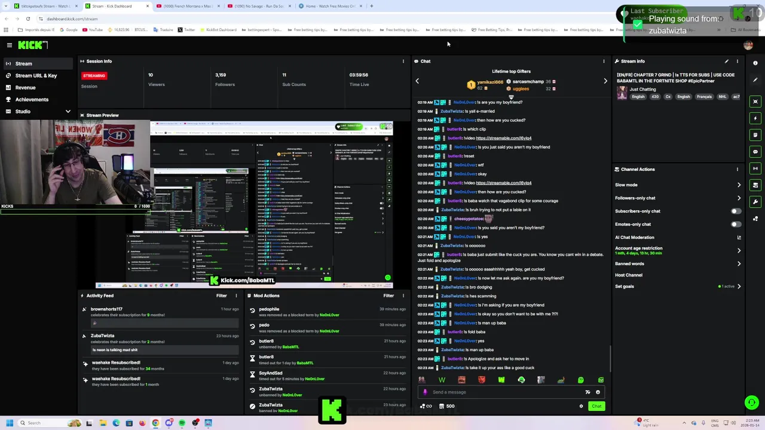The height and width of the screenshot is (430, 765).
Task: Click the NeOnLOver moderator name on the pedophile entry
Action: click(329, 315)
